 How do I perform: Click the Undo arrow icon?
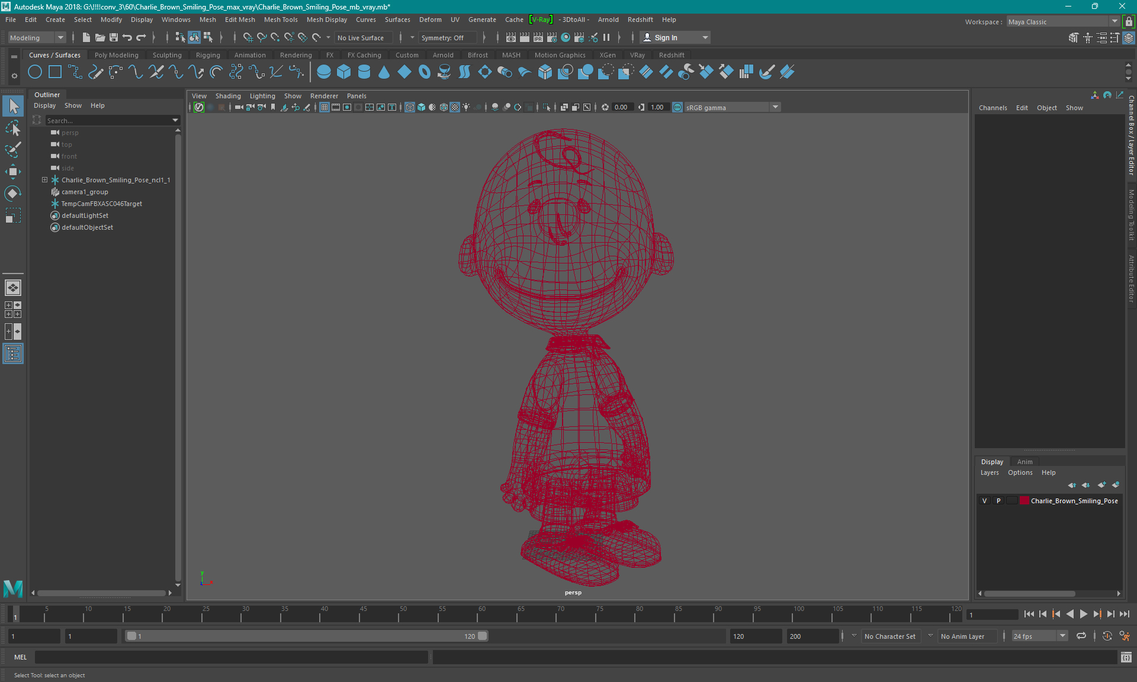click(127, 37)
